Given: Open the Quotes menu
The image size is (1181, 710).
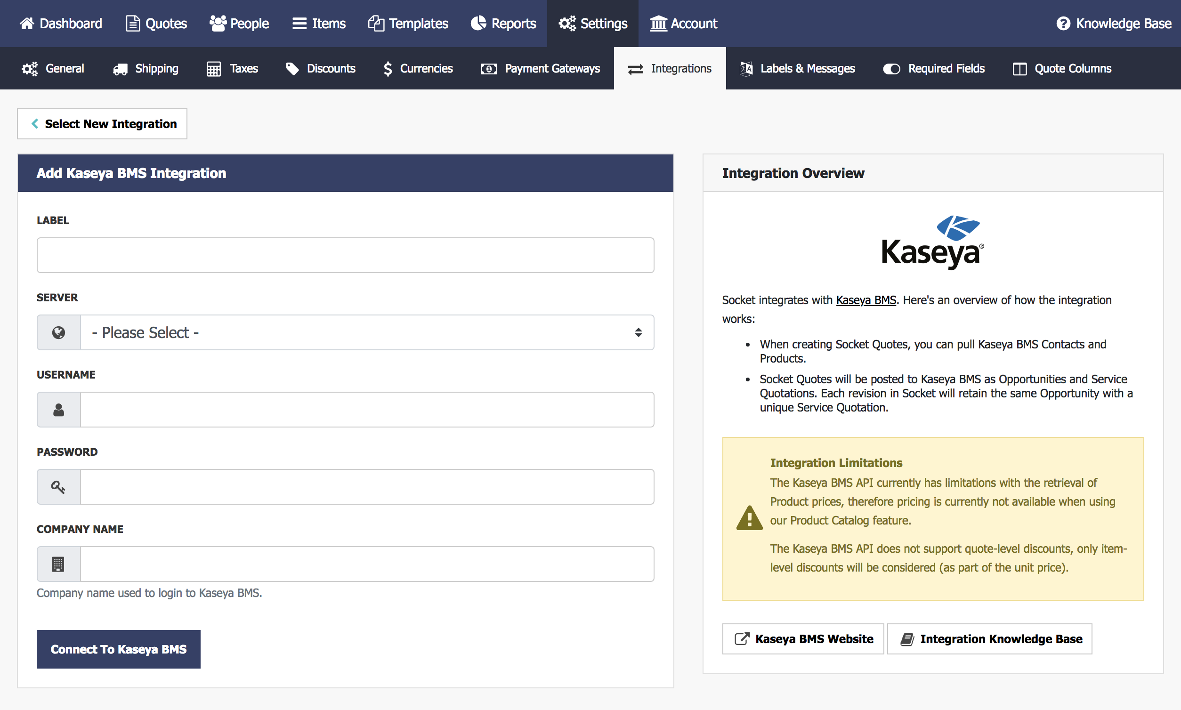Looking at the screenshot, I should click(156, 24).
